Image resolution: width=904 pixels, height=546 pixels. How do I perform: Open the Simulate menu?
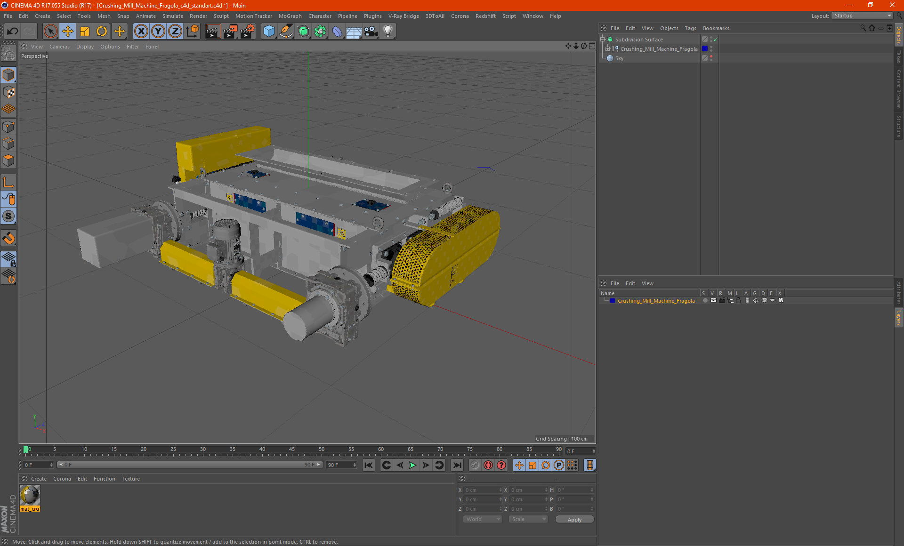point(173,16)
